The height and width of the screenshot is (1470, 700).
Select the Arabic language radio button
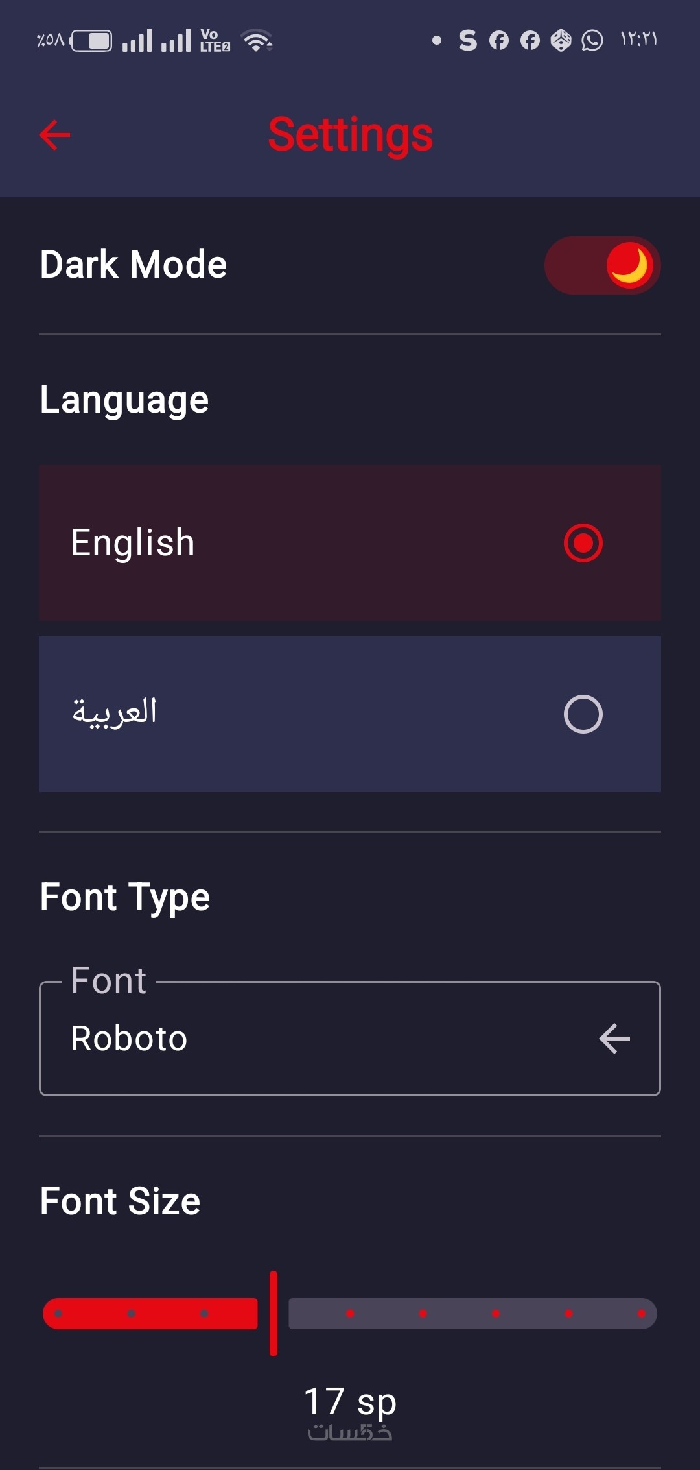583,714
